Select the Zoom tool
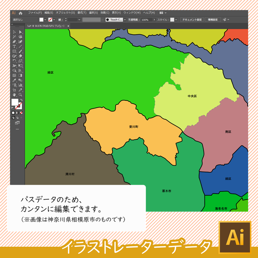The height and width of the screenshot is (258, 258). point(21,95)
